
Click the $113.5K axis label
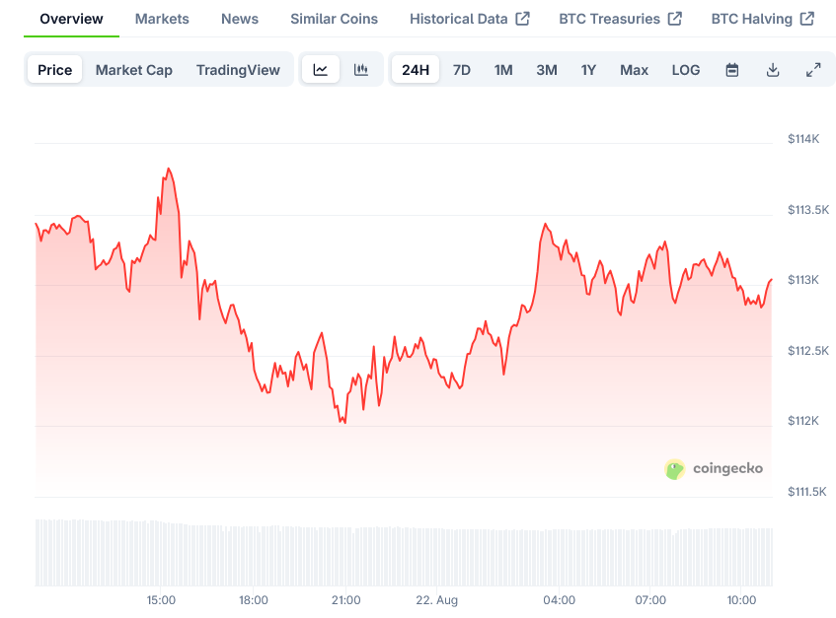[x=808, y=210]
